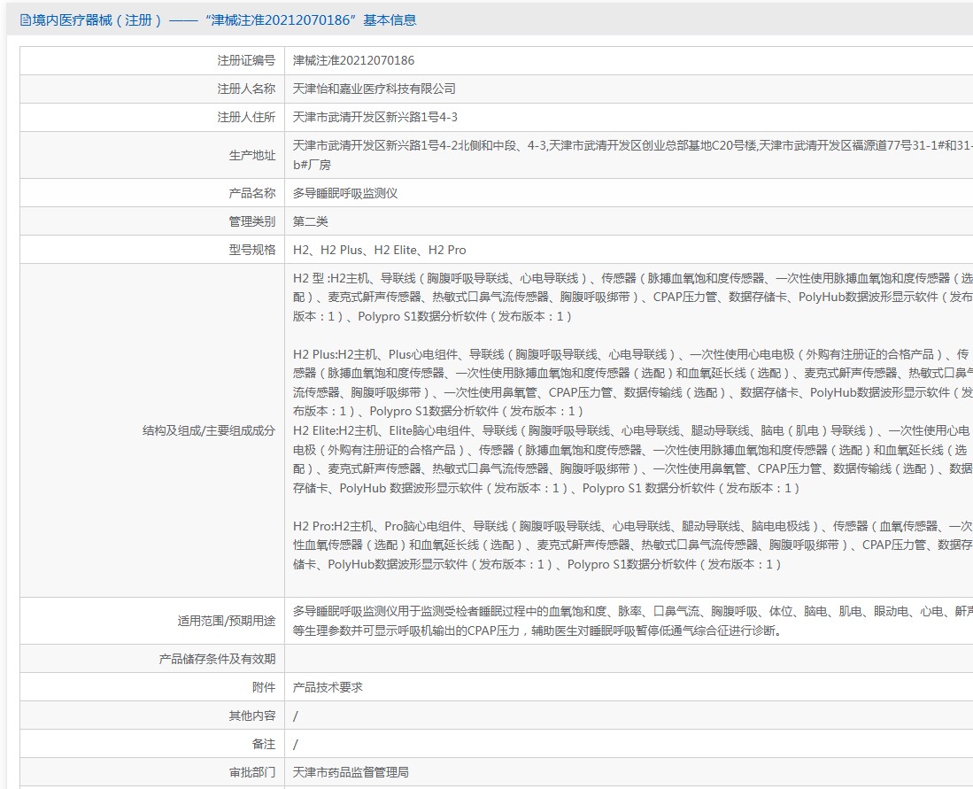Select the 生产地址 row label
The height and width of the screenshot is (789, 973).
click(x=251, y=156)
